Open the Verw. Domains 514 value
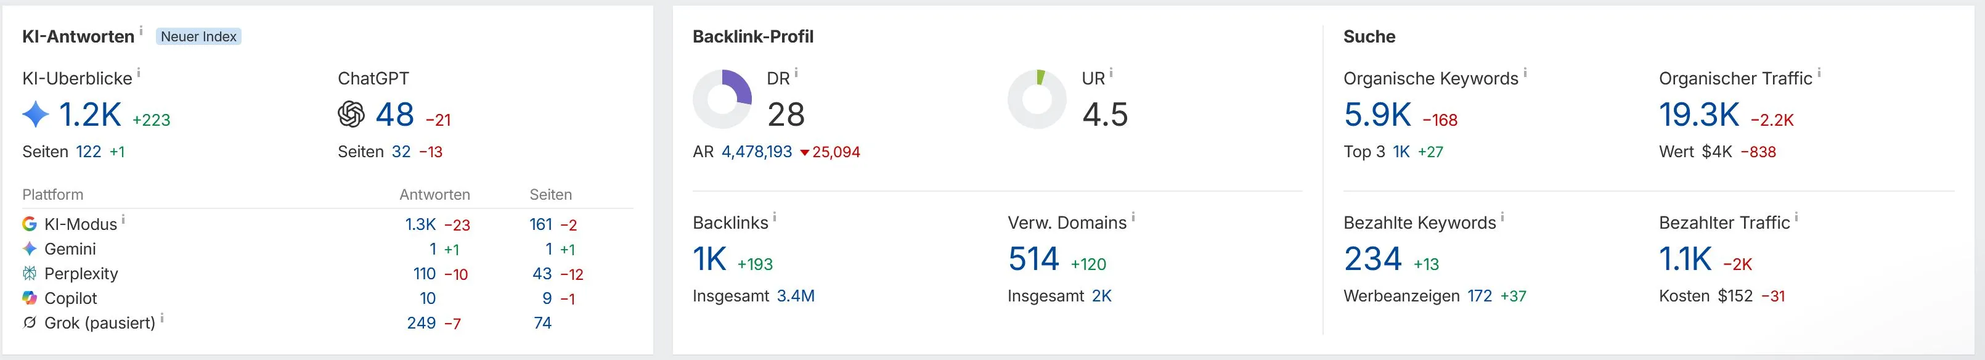The image size is (1985, 360). pyautogui.click(x=1034, y=259)
